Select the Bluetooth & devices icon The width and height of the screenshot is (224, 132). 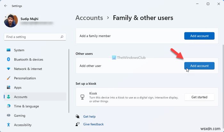8,60
